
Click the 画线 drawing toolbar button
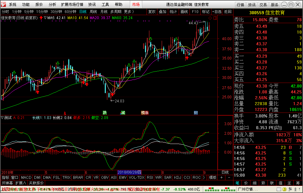pos(184,11)
